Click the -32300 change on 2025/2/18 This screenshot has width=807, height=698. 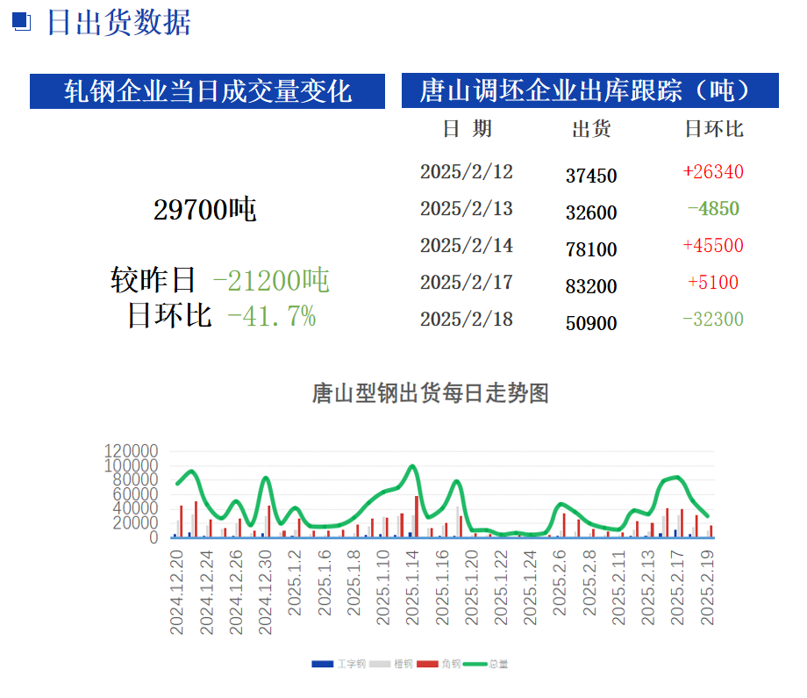(713, 320)
